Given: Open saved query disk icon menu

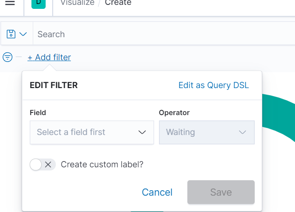Looking at the screenshot, I should [12, 34].
